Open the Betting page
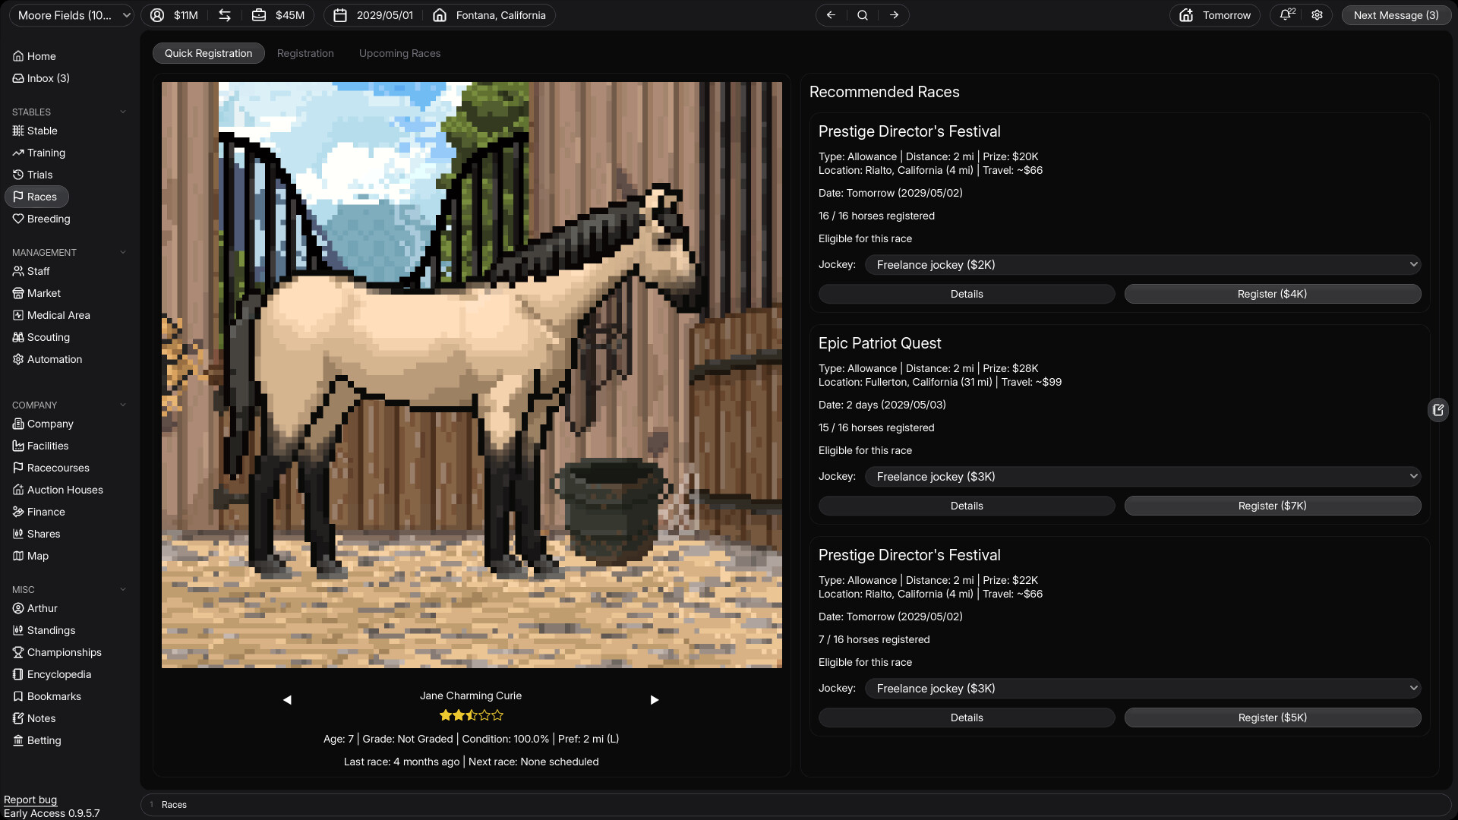This screenshot has height=820, width=1458. 36,740
